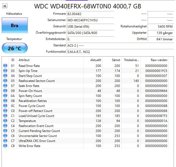Viewport: 176px width, 167px height.
Task: Click the Funktionsstöd field S.M.A.R.T., NCQ
Action: pyautogui.click(x=120, y=52)
